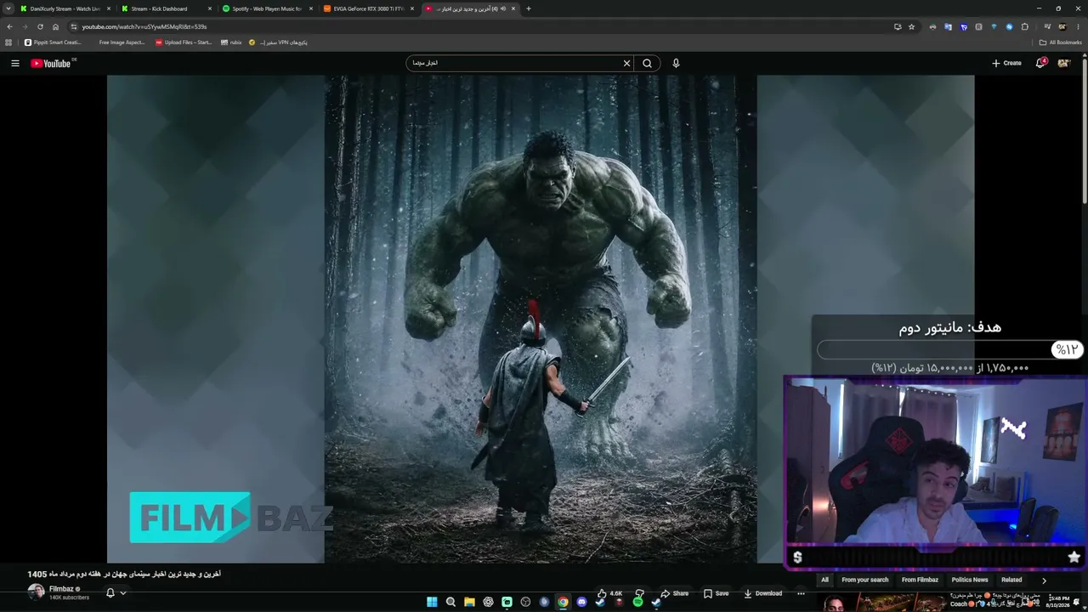The width and height of the screenshot is (1088, 612).
Task: Open the Chrome extensions puzzle menu
Action: pyautogui.click(x=1024, y=26)
